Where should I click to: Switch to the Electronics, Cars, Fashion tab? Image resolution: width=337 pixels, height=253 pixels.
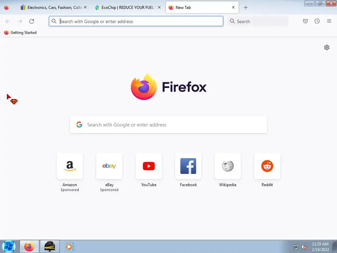(54, 8)
